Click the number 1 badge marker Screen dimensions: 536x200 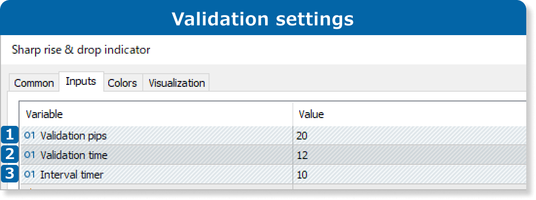point(9,135)
